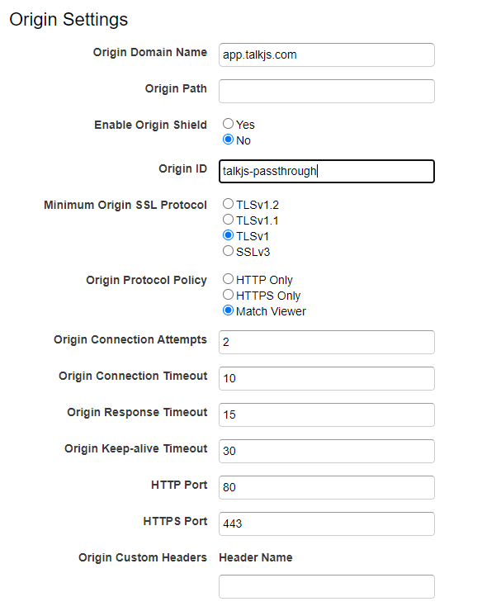Viewport: 482px width, 611px height.
Task: Focus the Origin Connection Timeout field
Action: 327,378
